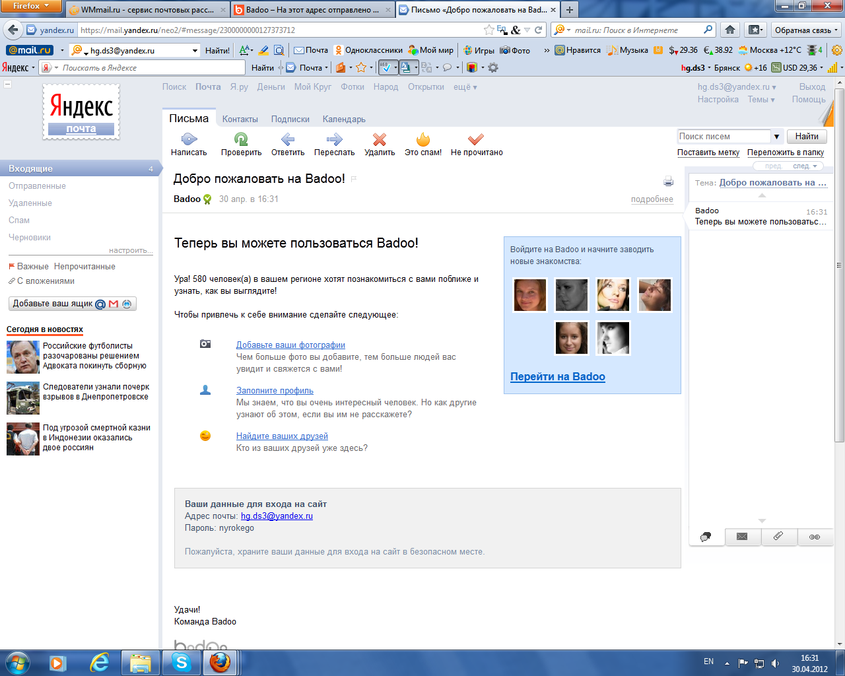This screenshot has height=676, width=845.
Task: Expand the Темы themes dropdown
Action: pos(761,100)
